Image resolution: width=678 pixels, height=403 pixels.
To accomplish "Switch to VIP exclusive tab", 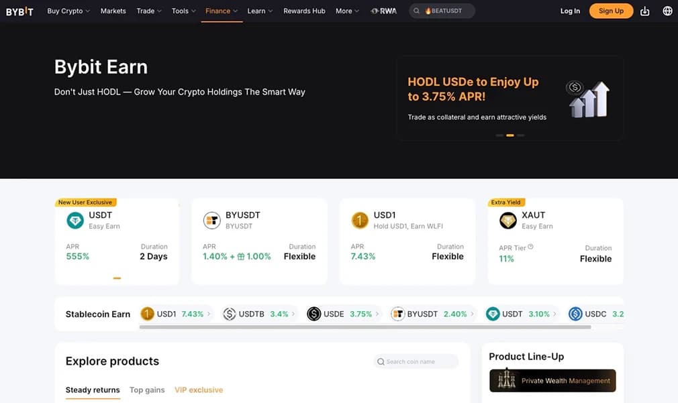I will 199,390.
